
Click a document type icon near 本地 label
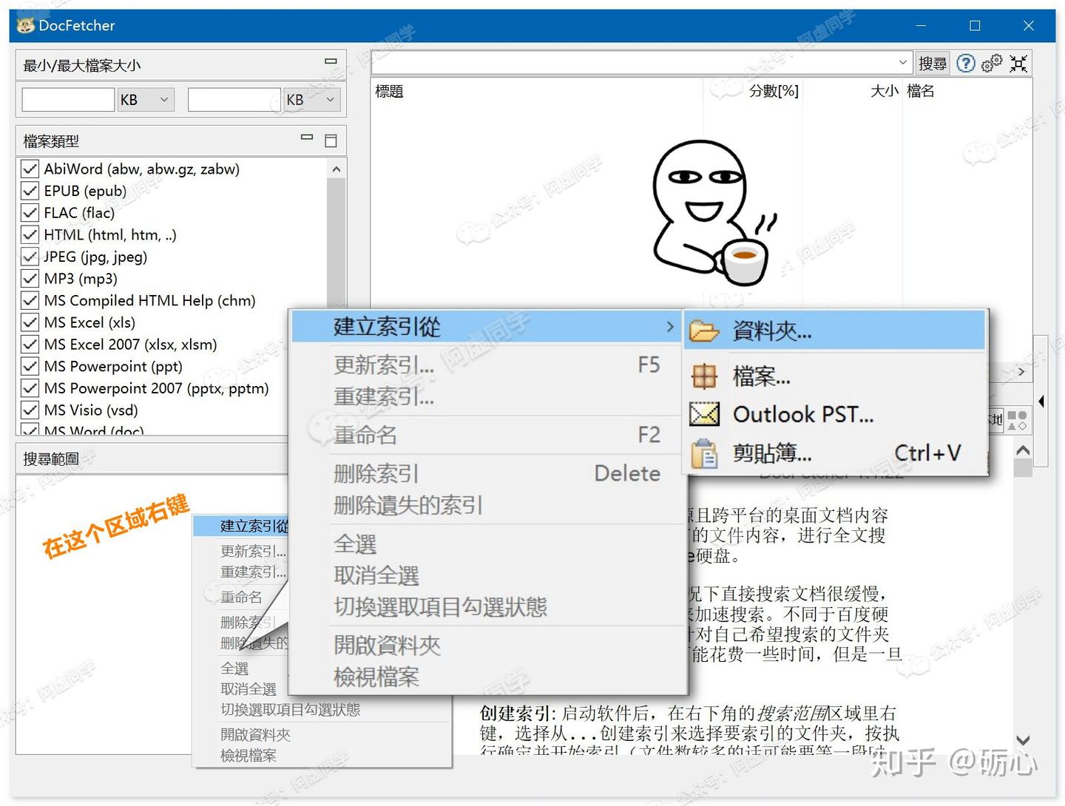pyautogui.click(x=1017, y=419)
